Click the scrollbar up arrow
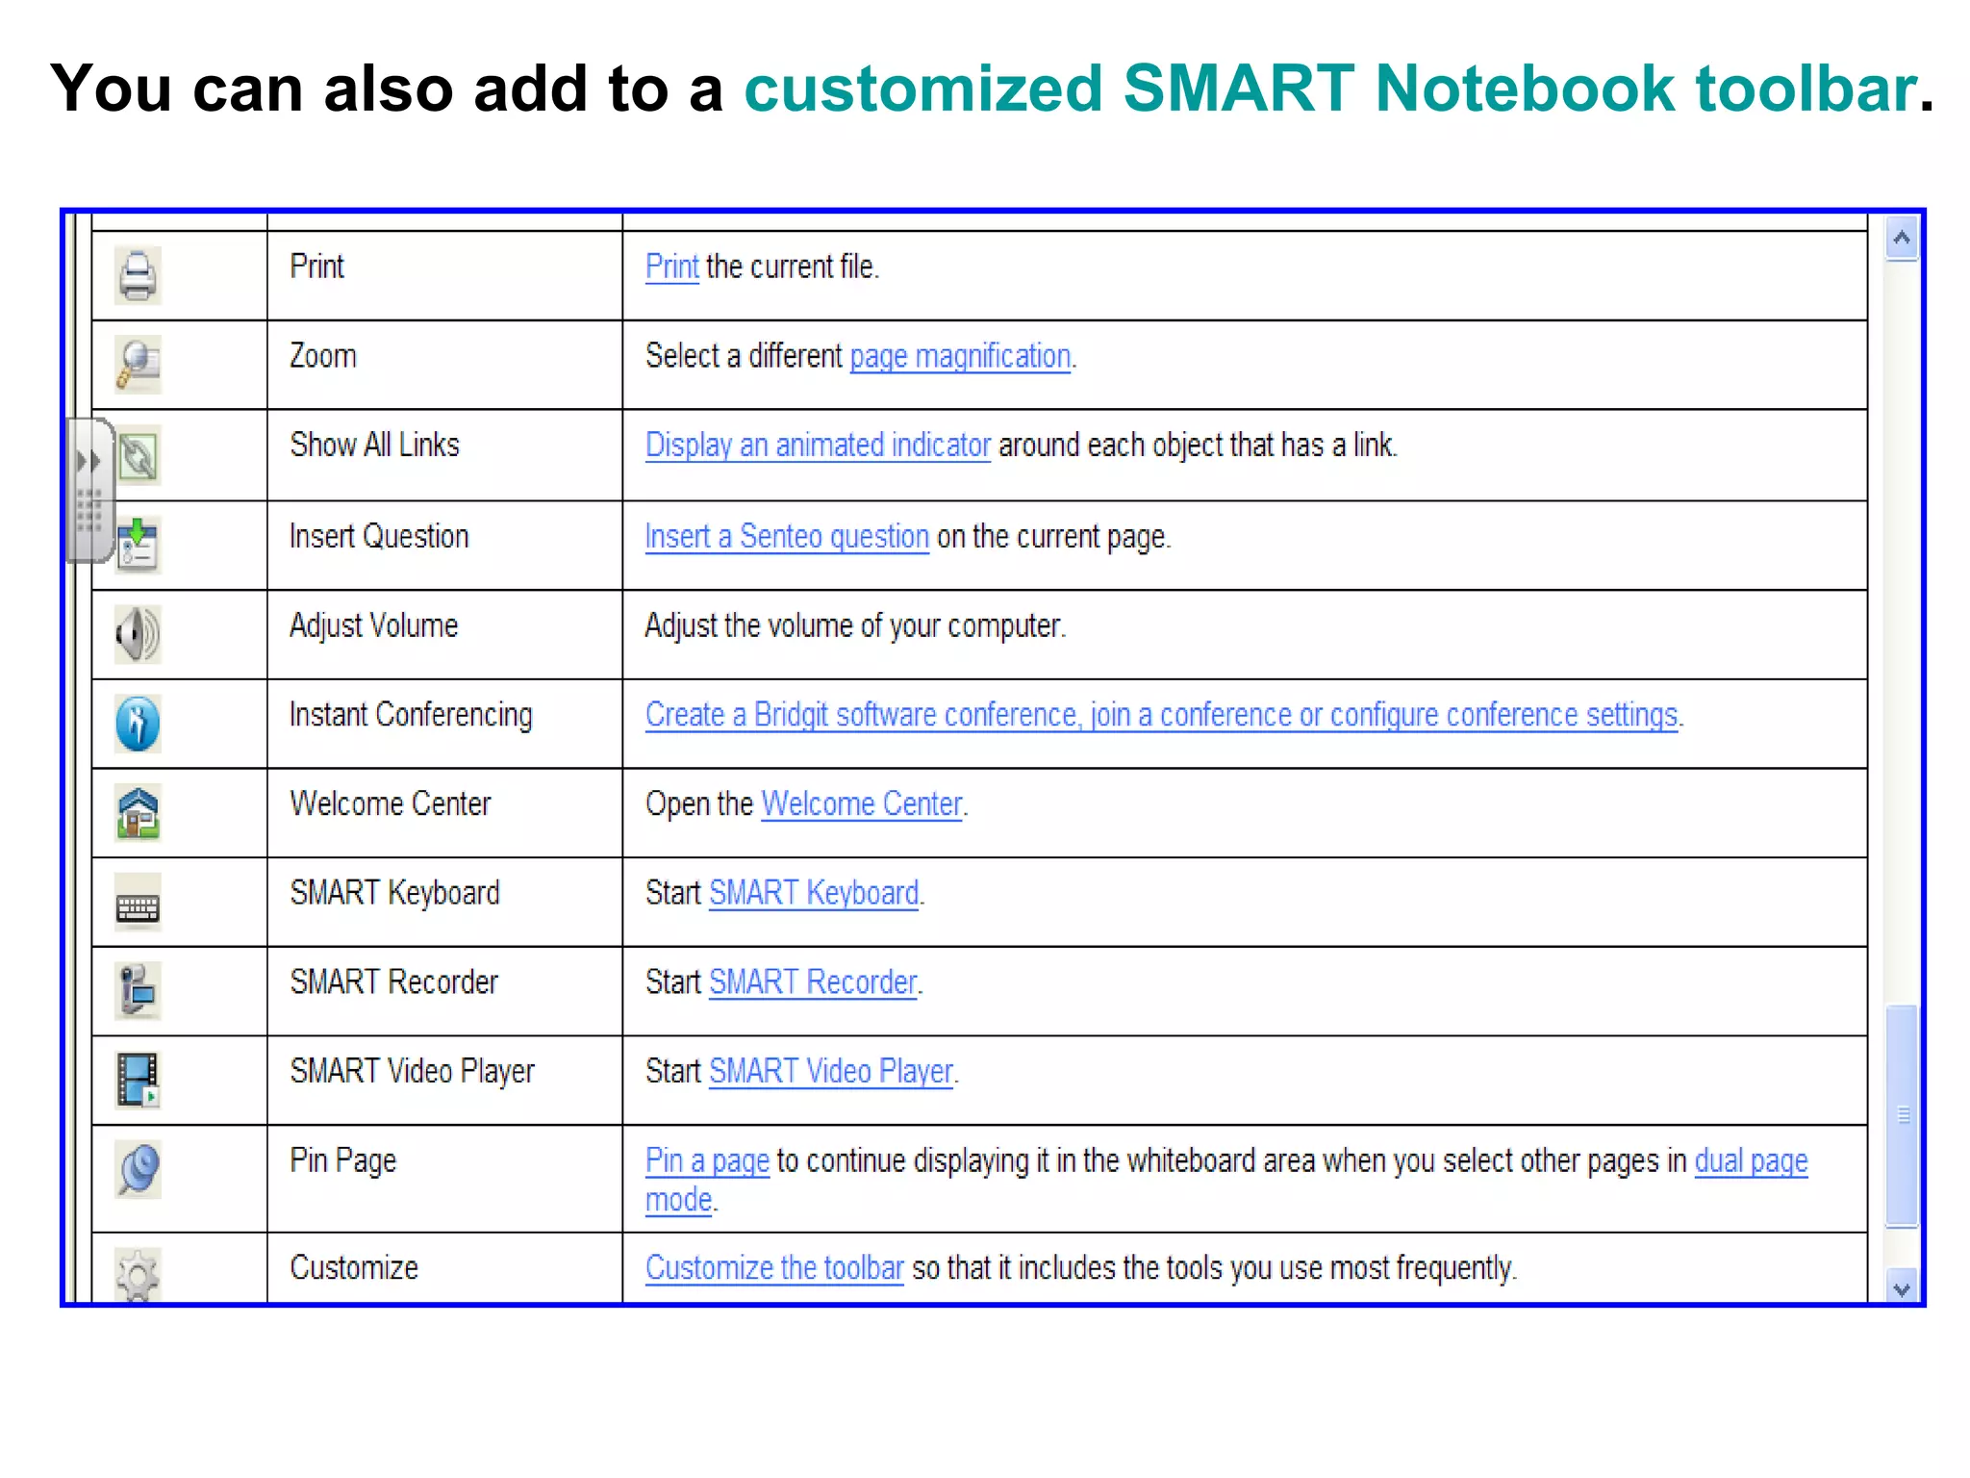Screen dimensions: 1970x1478 pyautogui.click(x=1901, y=239)
